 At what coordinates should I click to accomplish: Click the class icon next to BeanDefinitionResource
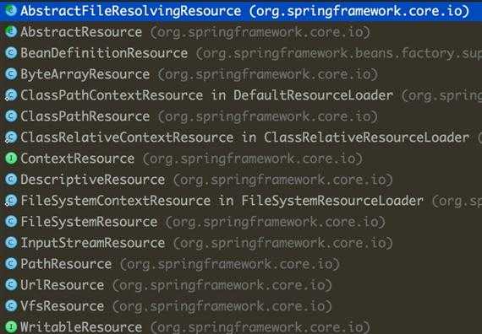point(11,53)
